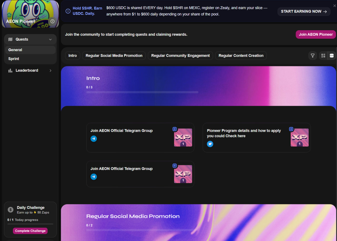Open the Regular Content Creation tab

(x=241, y=56)
